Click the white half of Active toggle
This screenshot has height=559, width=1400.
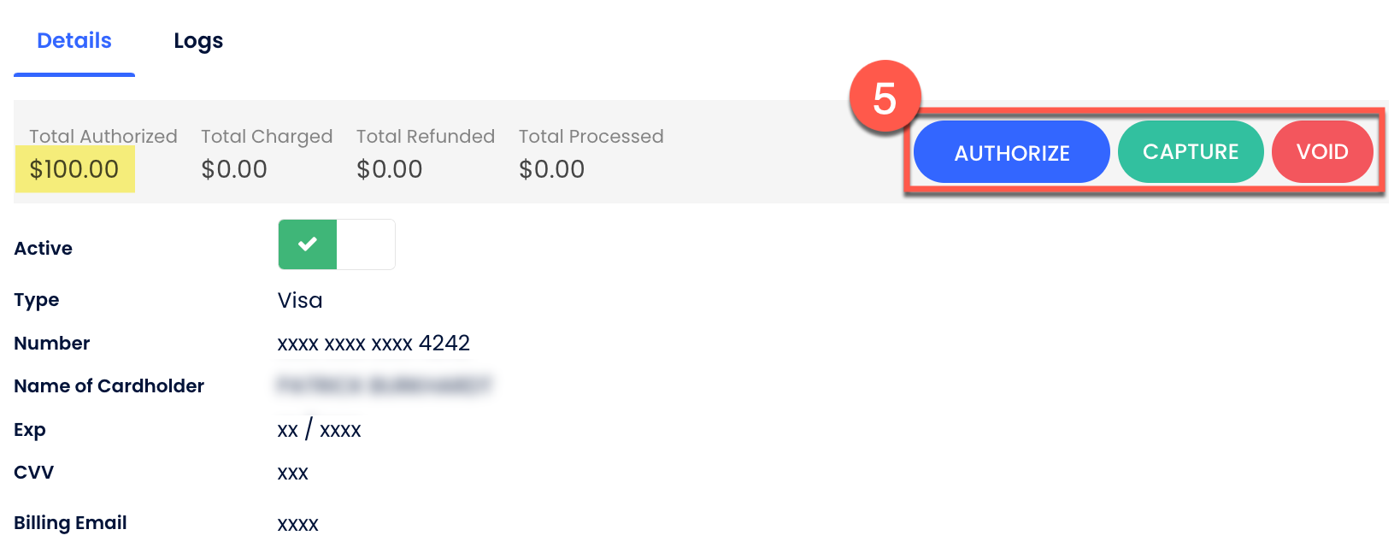pyautogui.click(x=366, y=244)
